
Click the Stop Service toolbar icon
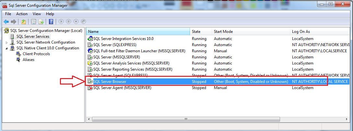point(76,22)
